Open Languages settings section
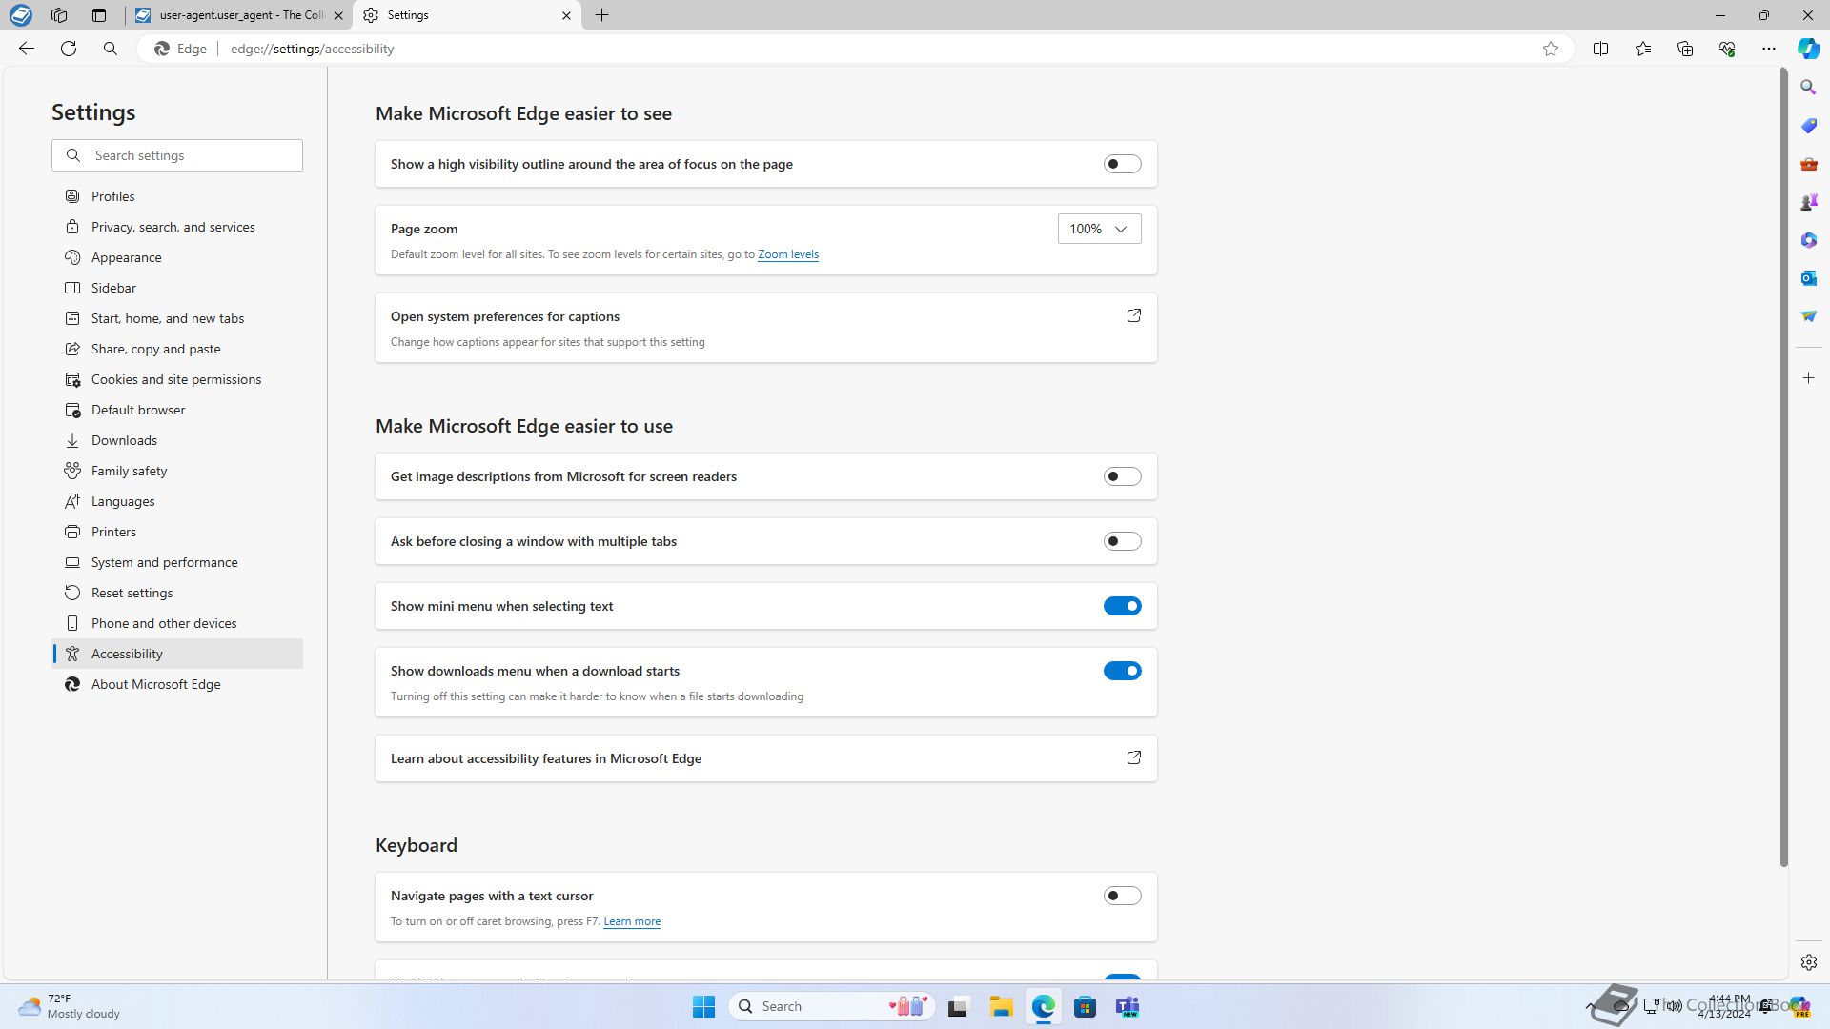Screen dimensions: 1830x1029 (177, 501)
